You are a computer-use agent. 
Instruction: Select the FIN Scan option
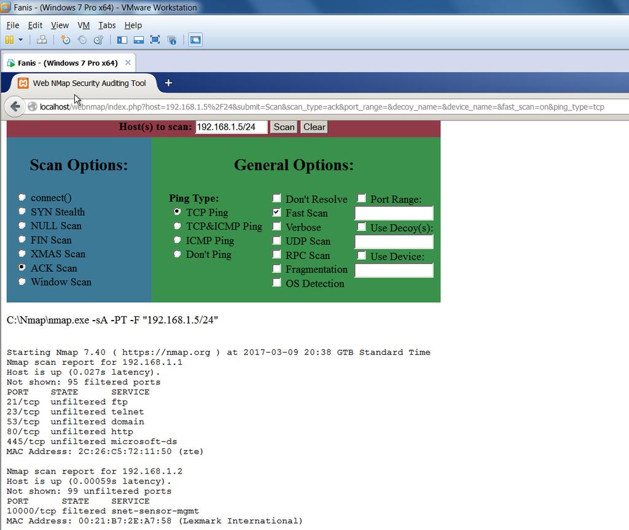(x=22, y=239)
